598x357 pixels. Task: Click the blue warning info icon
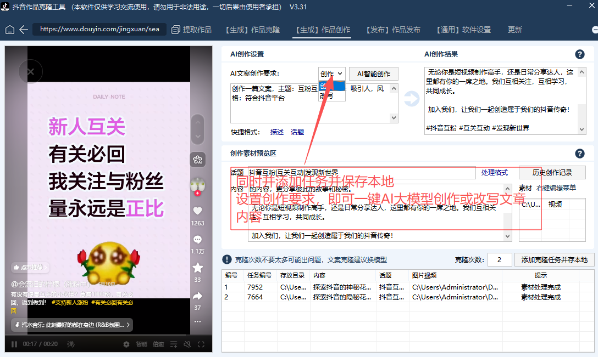227,259
